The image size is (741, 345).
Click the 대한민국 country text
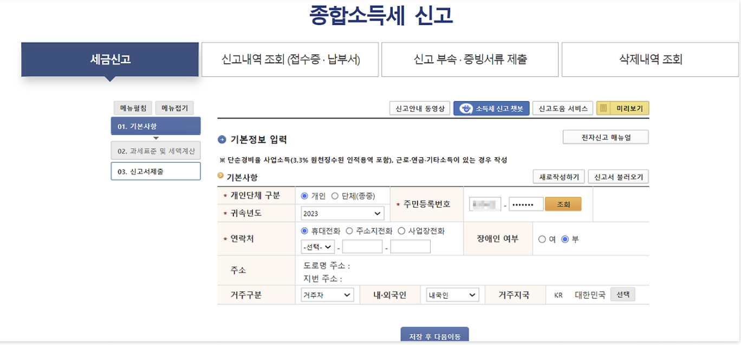(590, 295)
